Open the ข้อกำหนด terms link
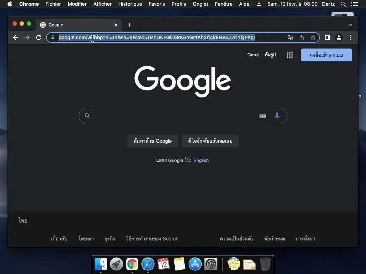 274,239
